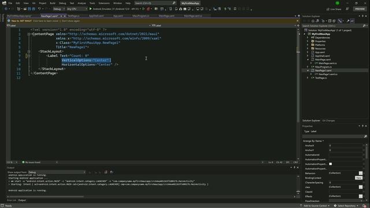Image resolution: width=370 pixels, height=208 pixels.
Task: Click Add to Source Control in status bar
Action: click(x=314, y=206)
